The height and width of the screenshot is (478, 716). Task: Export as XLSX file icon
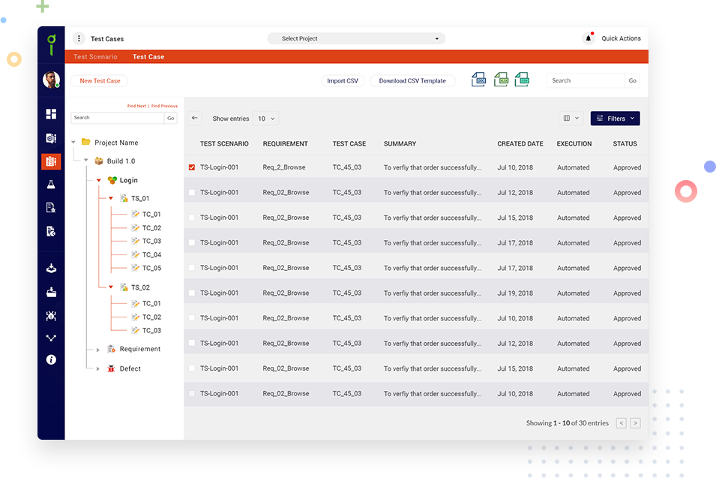(501, 80)
